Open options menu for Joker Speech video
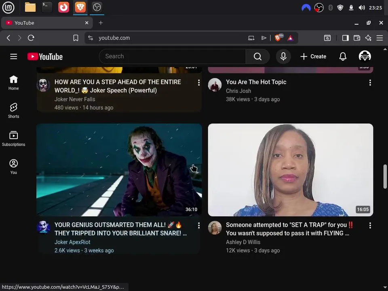388x291 pixels. pyautogui.click(x=199, y=82)
